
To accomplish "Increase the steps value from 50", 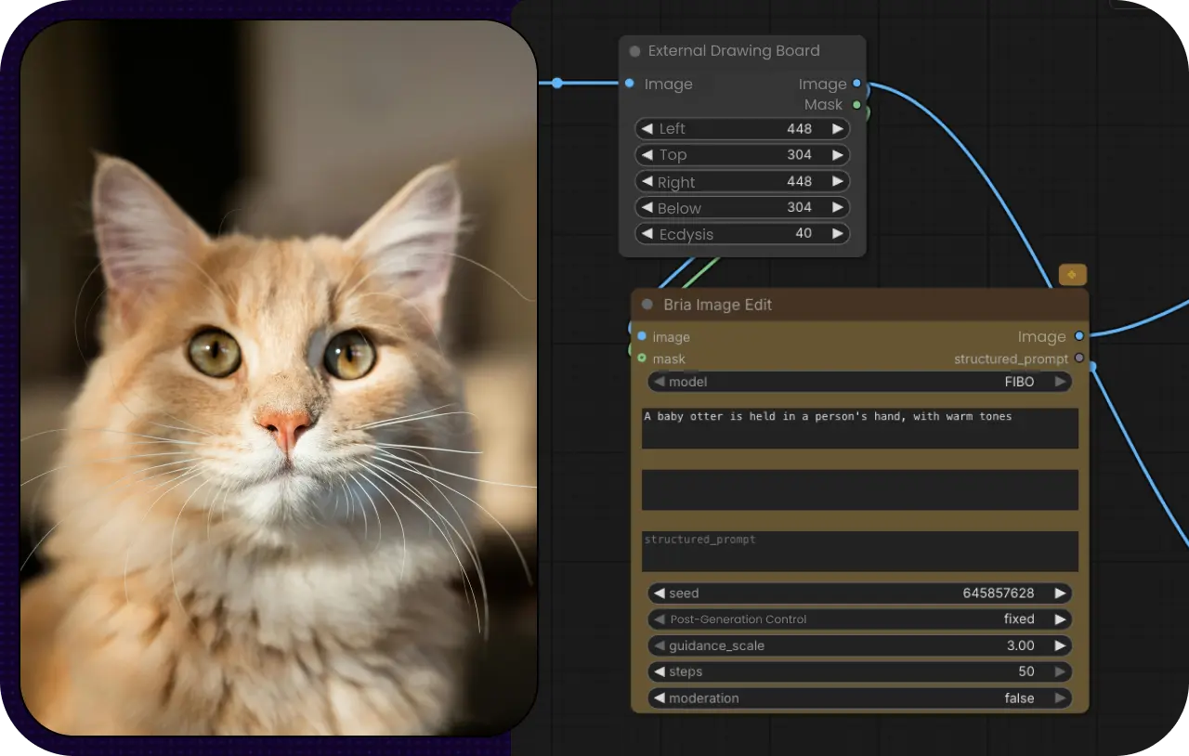I will pos(1061,671).
